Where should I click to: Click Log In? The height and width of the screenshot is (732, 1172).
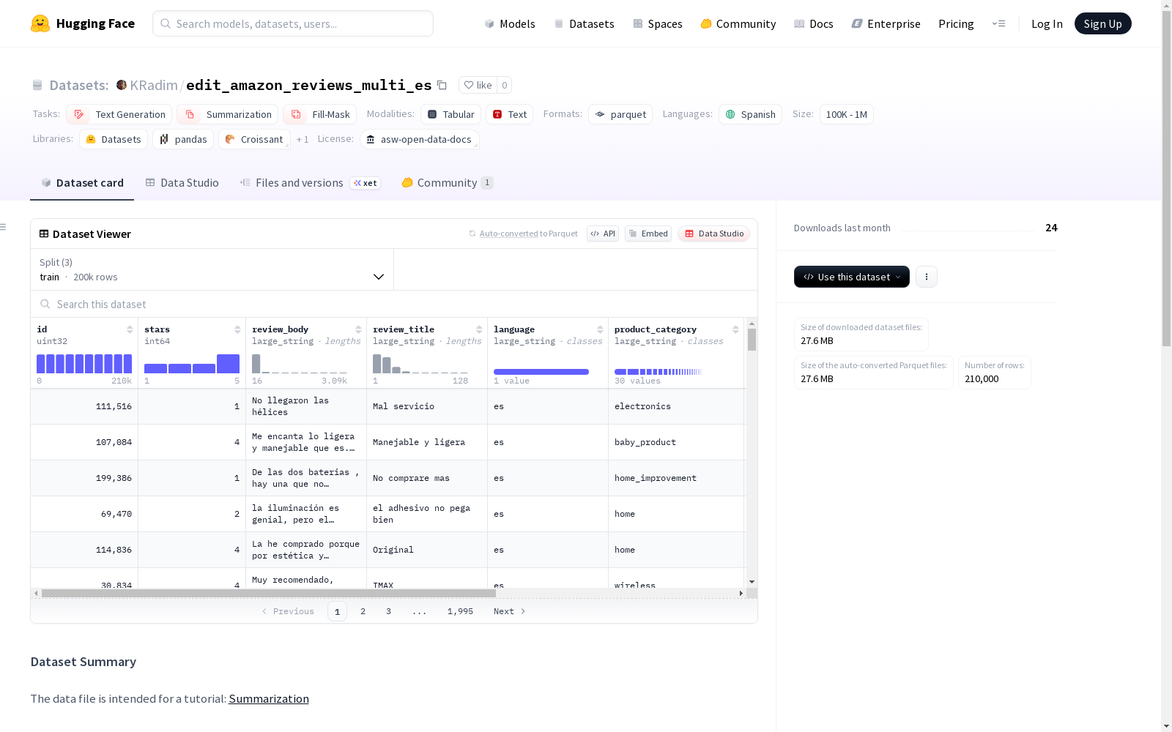pos(1047,23)
